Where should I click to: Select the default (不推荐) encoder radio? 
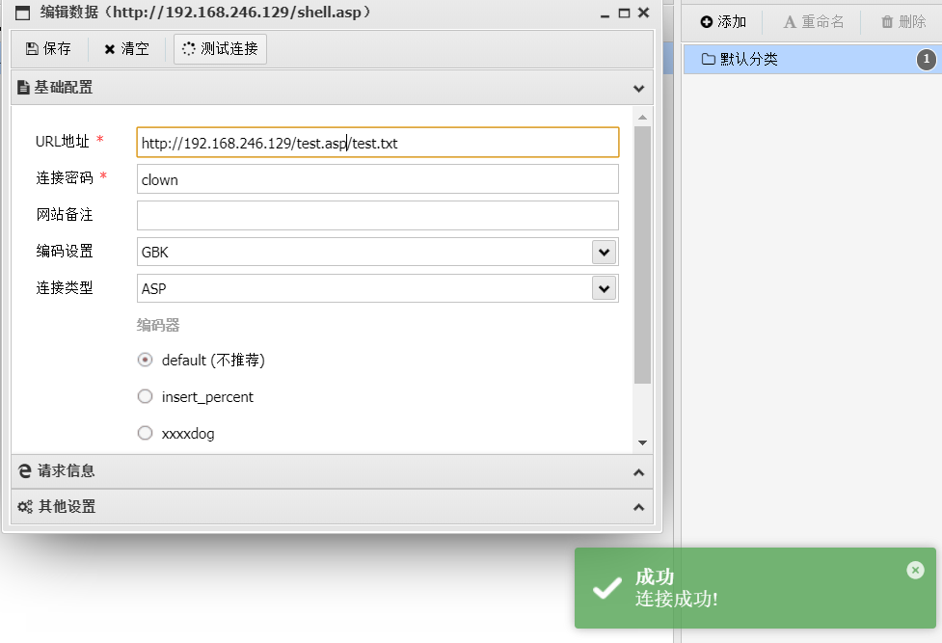[x=145, y=360]
